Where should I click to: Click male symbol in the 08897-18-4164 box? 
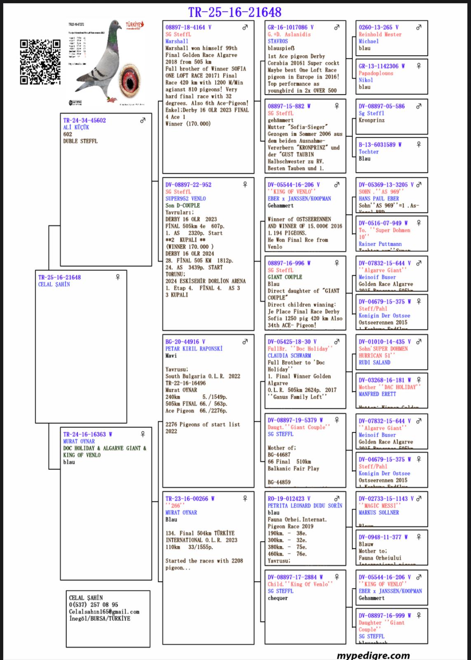245,27
